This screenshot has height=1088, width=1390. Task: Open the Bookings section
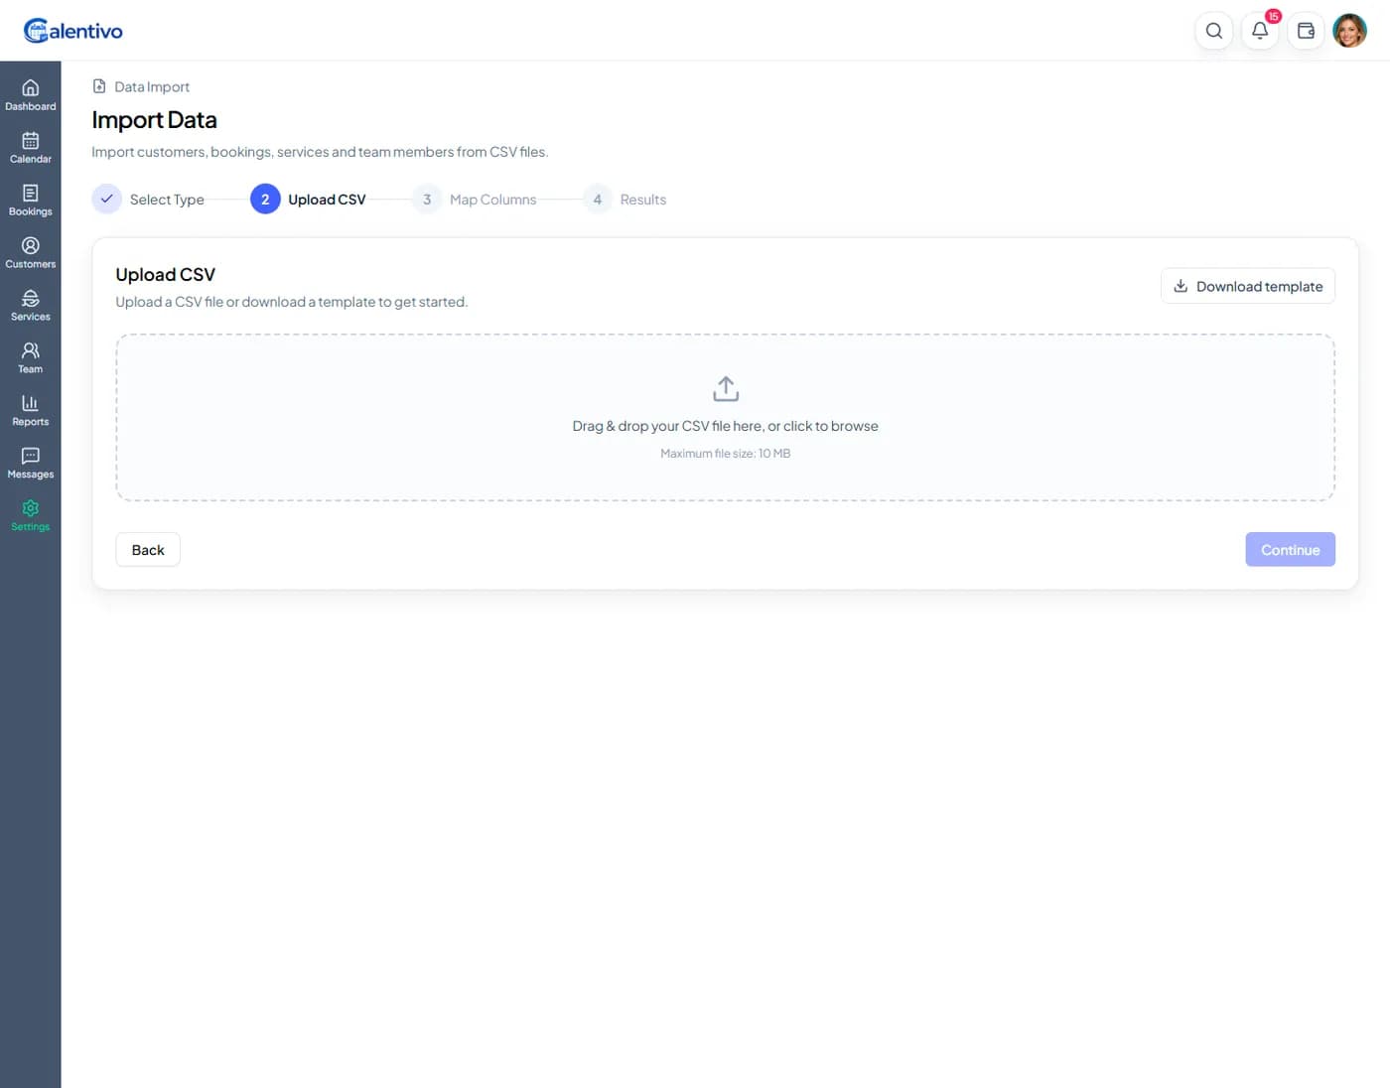tap(30, 199)
